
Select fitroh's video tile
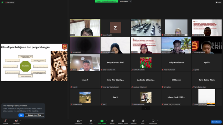pyautogui.click(x=85, y=62)
